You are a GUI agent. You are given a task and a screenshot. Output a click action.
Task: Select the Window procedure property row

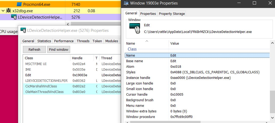tap(197, 117)
